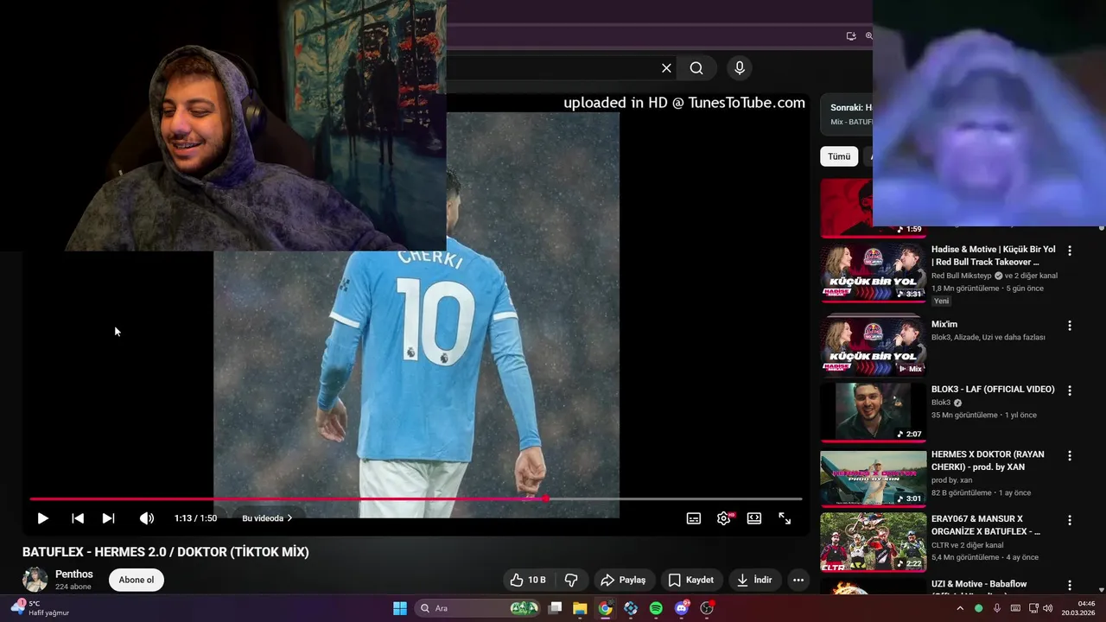
Task: Download video with 'İndir' button
Action: point(754,580)
